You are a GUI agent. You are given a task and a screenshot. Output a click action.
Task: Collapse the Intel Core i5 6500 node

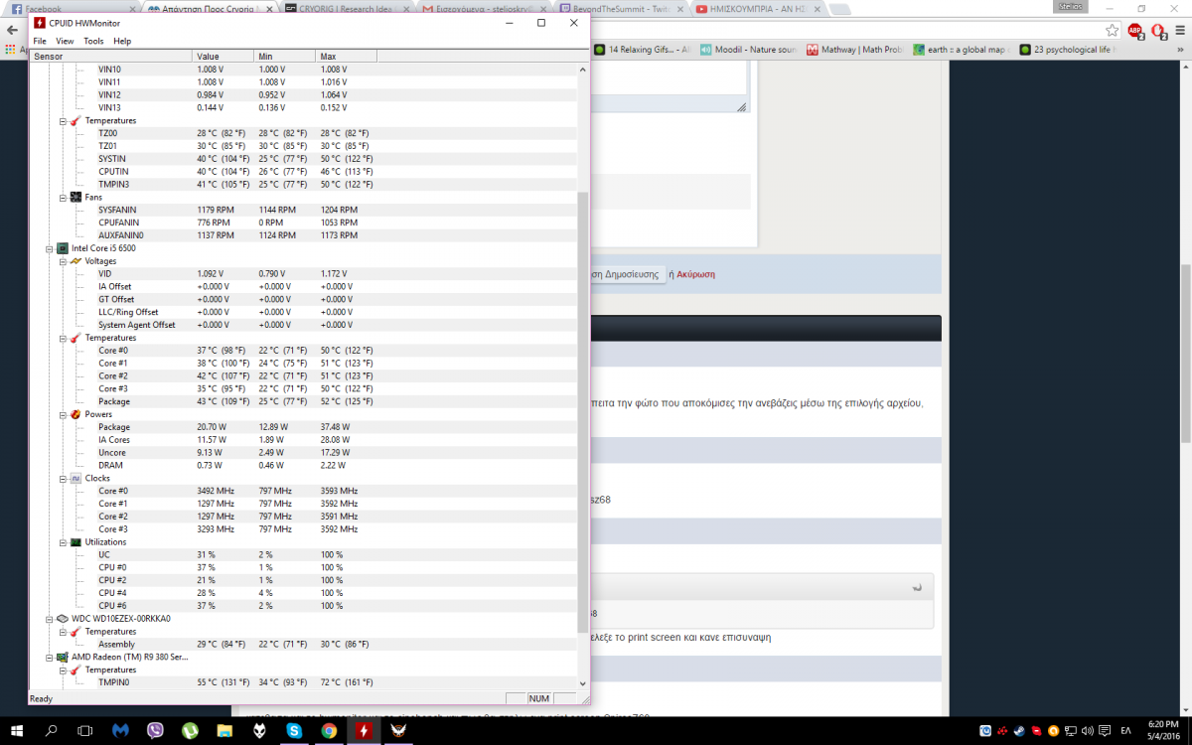[x=49, y=248]
